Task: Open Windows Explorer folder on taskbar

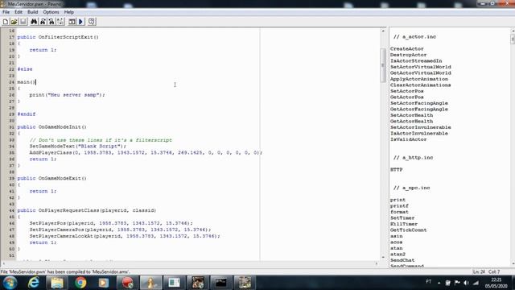Action: pyautogui.click(x=57, y=283)
